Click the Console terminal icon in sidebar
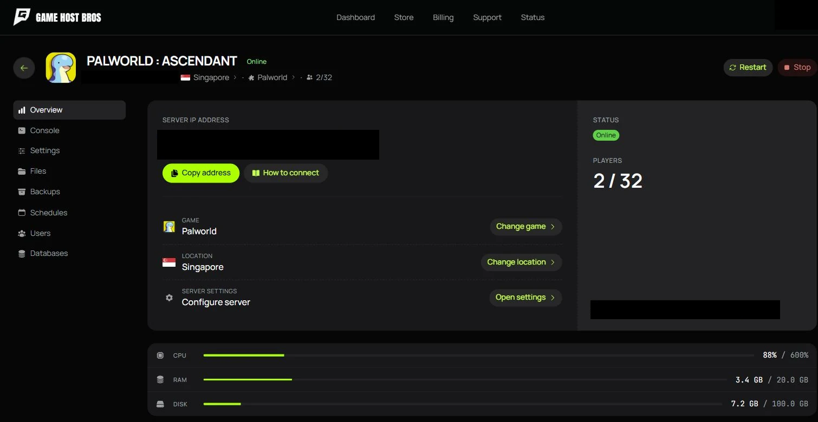 (22, 130)
